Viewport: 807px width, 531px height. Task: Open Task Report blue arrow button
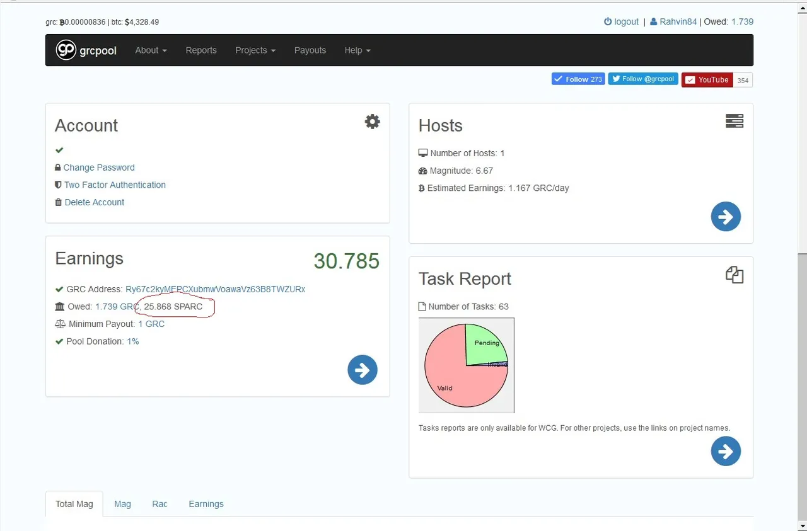coord(726,451)
